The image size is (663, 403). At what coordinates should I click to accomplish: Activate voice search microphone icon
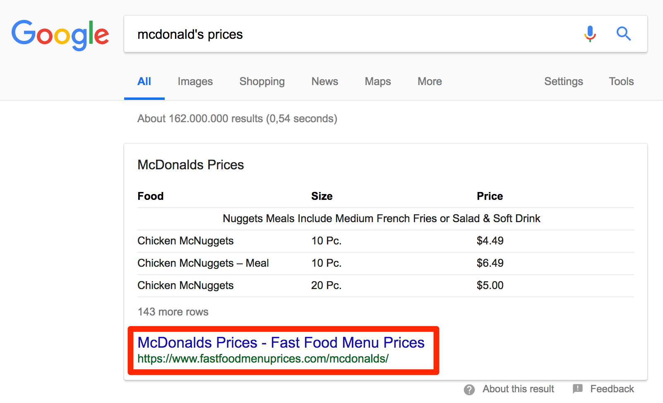tap(590, 34)
